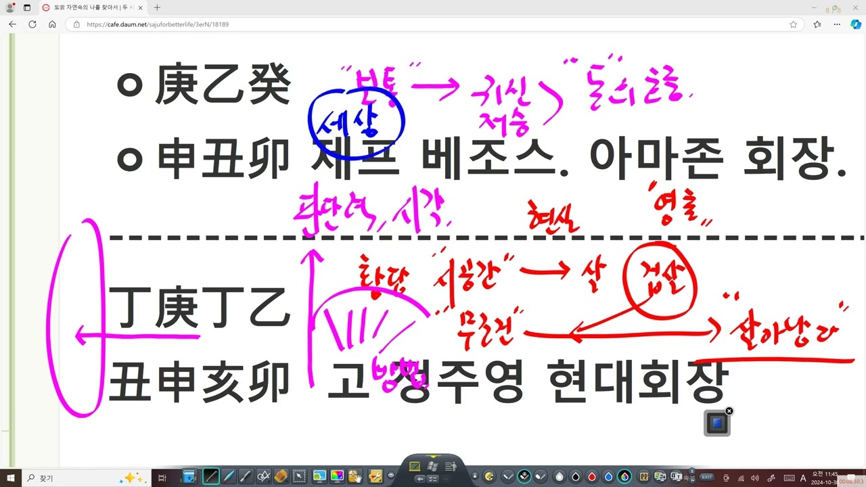The width and height of the screenshot is (866, 487).
Task: Pick the white ink color drop
Action: pyautogui.click(x=560, y=477)
